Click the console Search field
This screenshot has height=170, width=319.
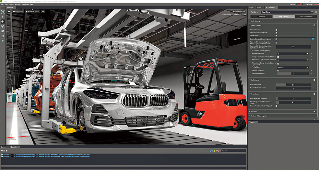[x=233, y=151]
